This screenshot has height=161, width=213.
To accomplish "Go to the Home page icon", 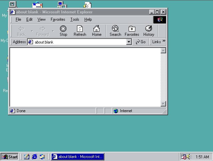I will 96,29.
